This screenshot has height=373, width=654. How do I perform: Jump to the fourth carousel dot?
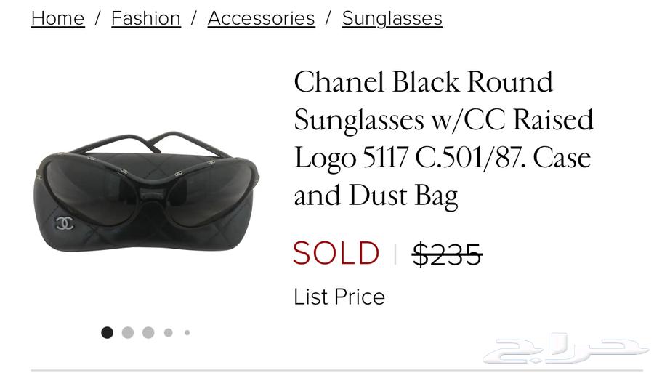(x=168, y=332)
